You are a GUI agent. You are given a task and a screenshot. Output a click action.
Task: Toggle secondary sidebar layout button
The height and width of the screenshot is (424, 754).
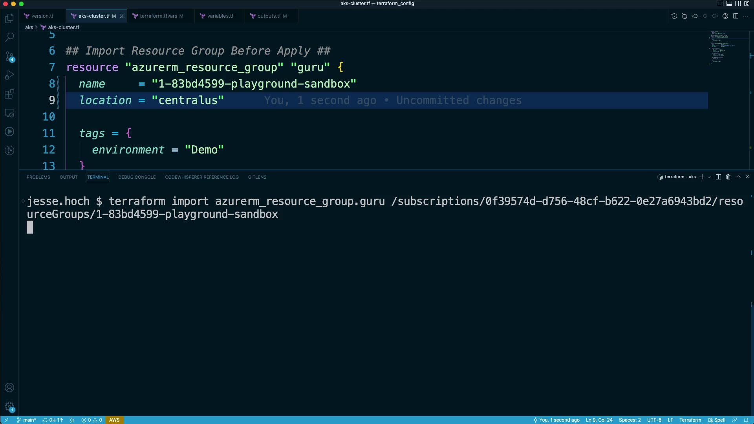738,4
